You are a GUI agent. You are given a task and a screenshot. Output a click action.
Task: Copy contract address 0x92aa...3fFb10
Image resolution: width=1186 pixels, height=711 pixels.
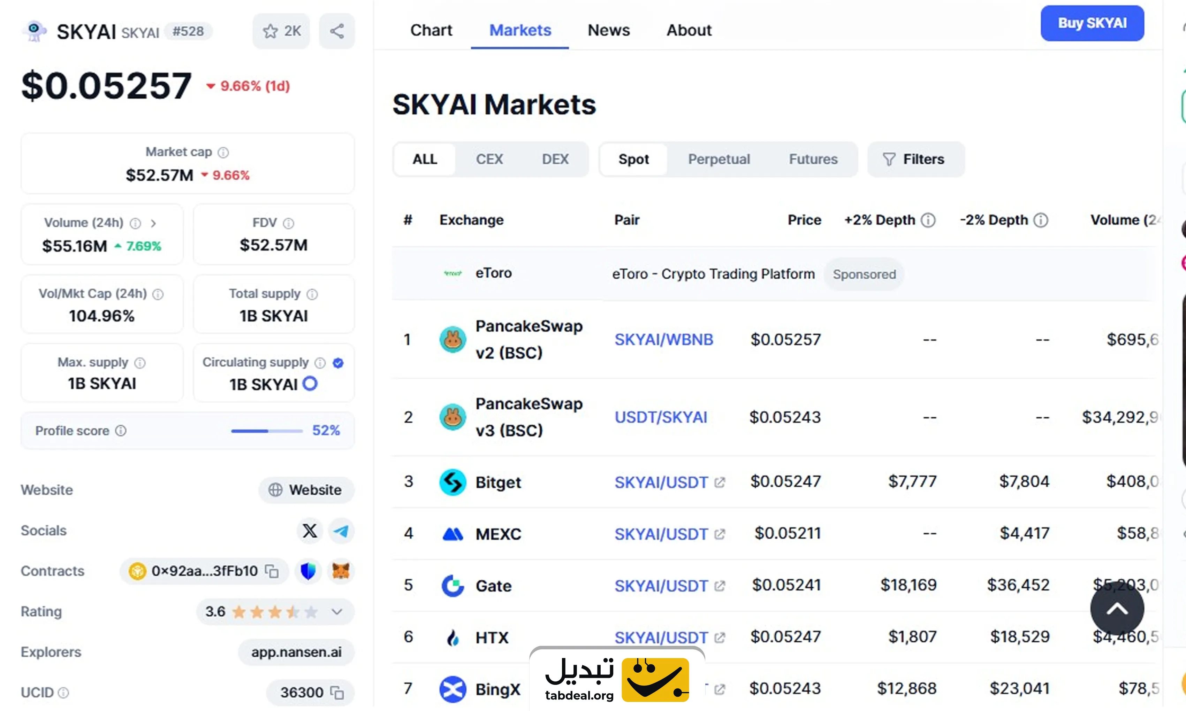[272, 571]
